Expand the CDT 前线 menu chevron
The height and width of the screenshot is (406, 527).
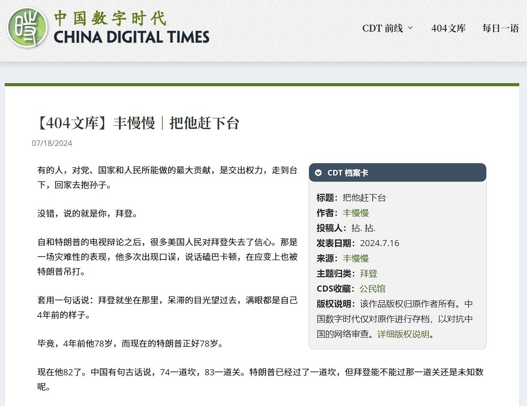pyautogui.click(x=410, y=28)
